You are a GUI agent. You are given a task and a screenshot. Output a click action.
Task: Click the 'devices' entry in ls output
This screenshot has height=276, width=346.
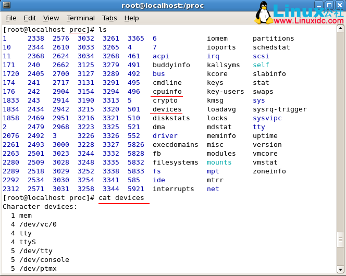(167, 109)
